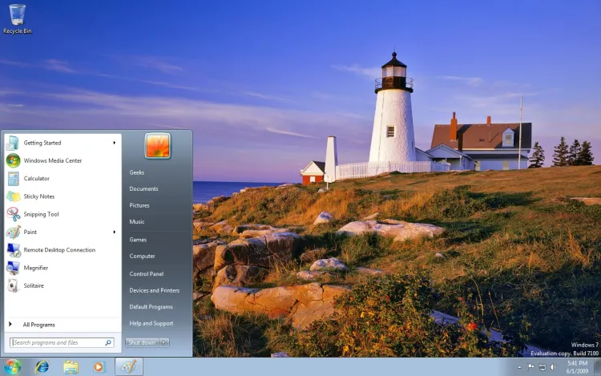The image size is (601, 376).
Task: Expand All Programs arrow
Action: pyautogui.click(x=10, y=324)
